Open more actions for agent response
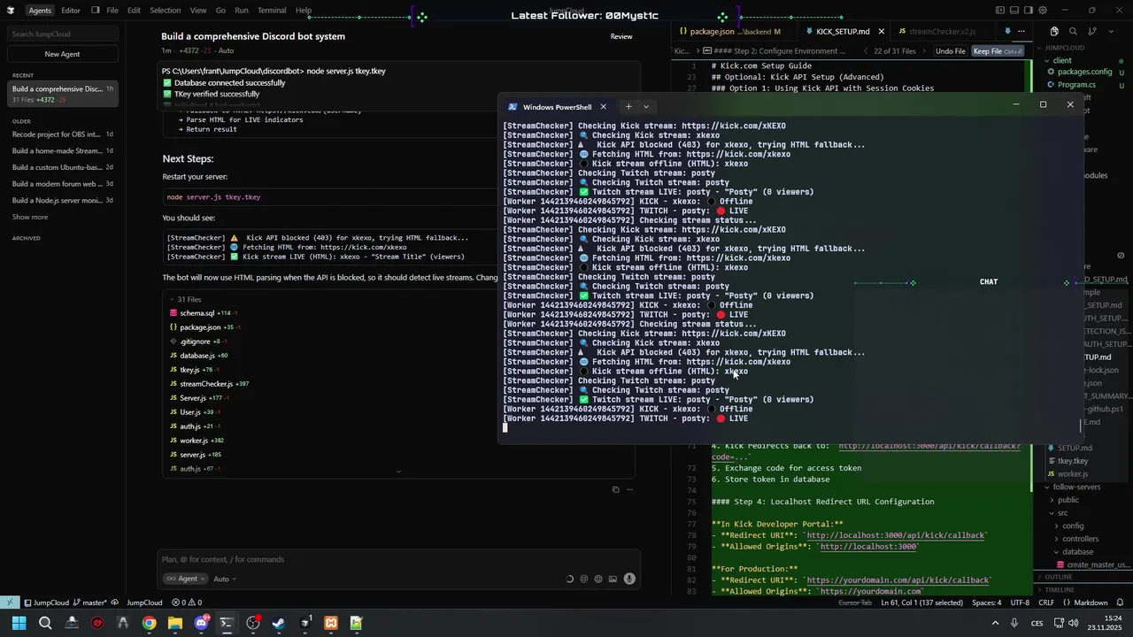 631,489
